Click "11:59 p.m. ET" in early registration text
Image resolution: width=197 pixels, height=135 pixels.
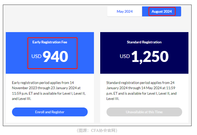23,93
